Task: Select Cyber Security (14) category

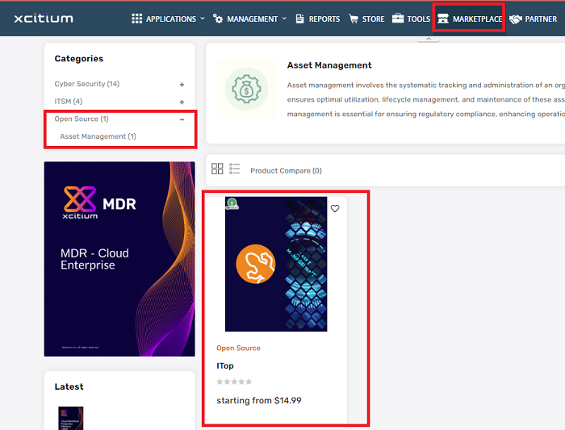Action: [87, 84]
